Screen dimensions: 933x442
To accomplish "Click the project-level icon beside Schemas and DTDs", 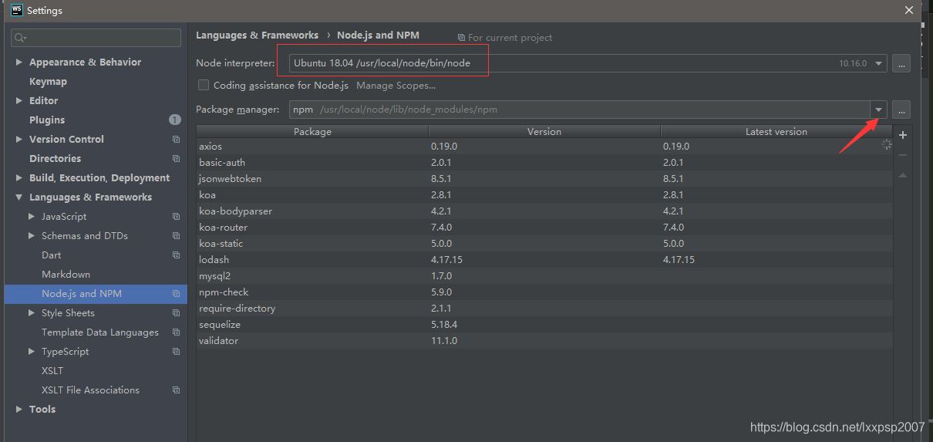I will [x=176, y=236].
